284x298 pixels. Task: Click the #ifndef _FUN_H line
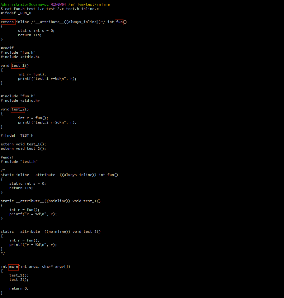click(16, 13)
